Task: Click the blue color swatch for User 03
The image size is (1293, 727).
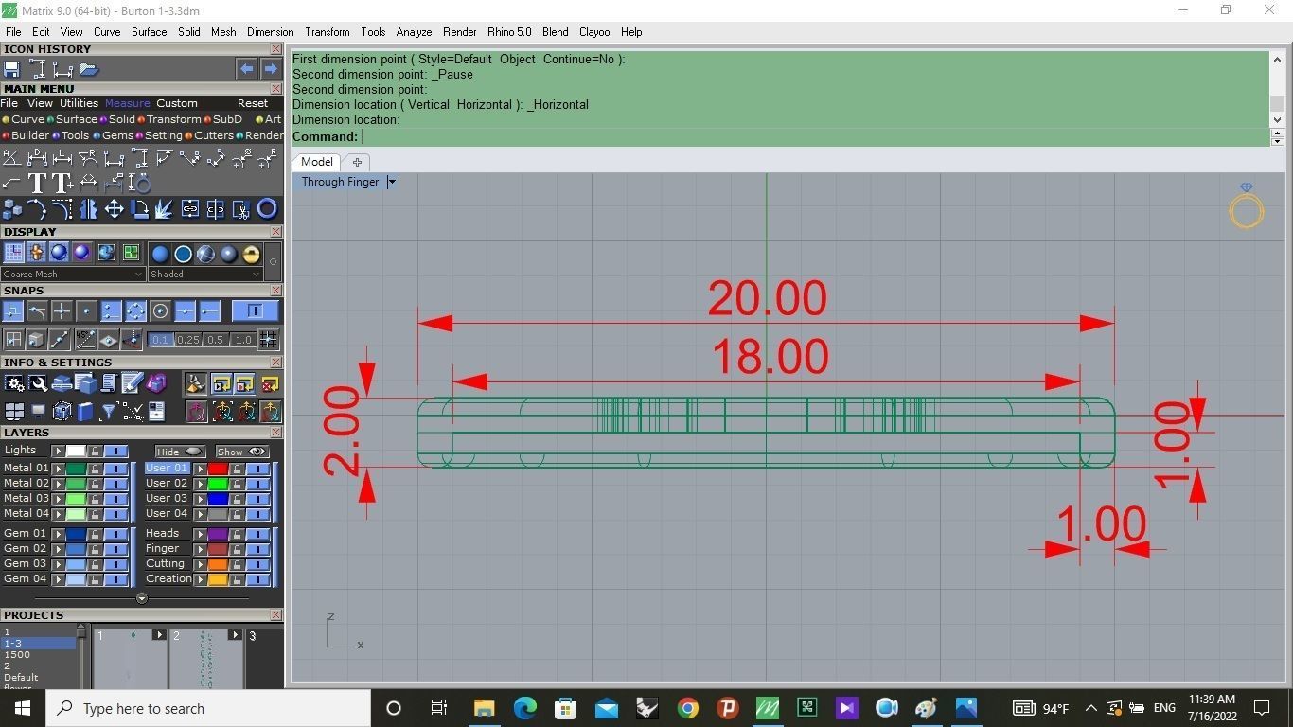Action: (218, 498)
